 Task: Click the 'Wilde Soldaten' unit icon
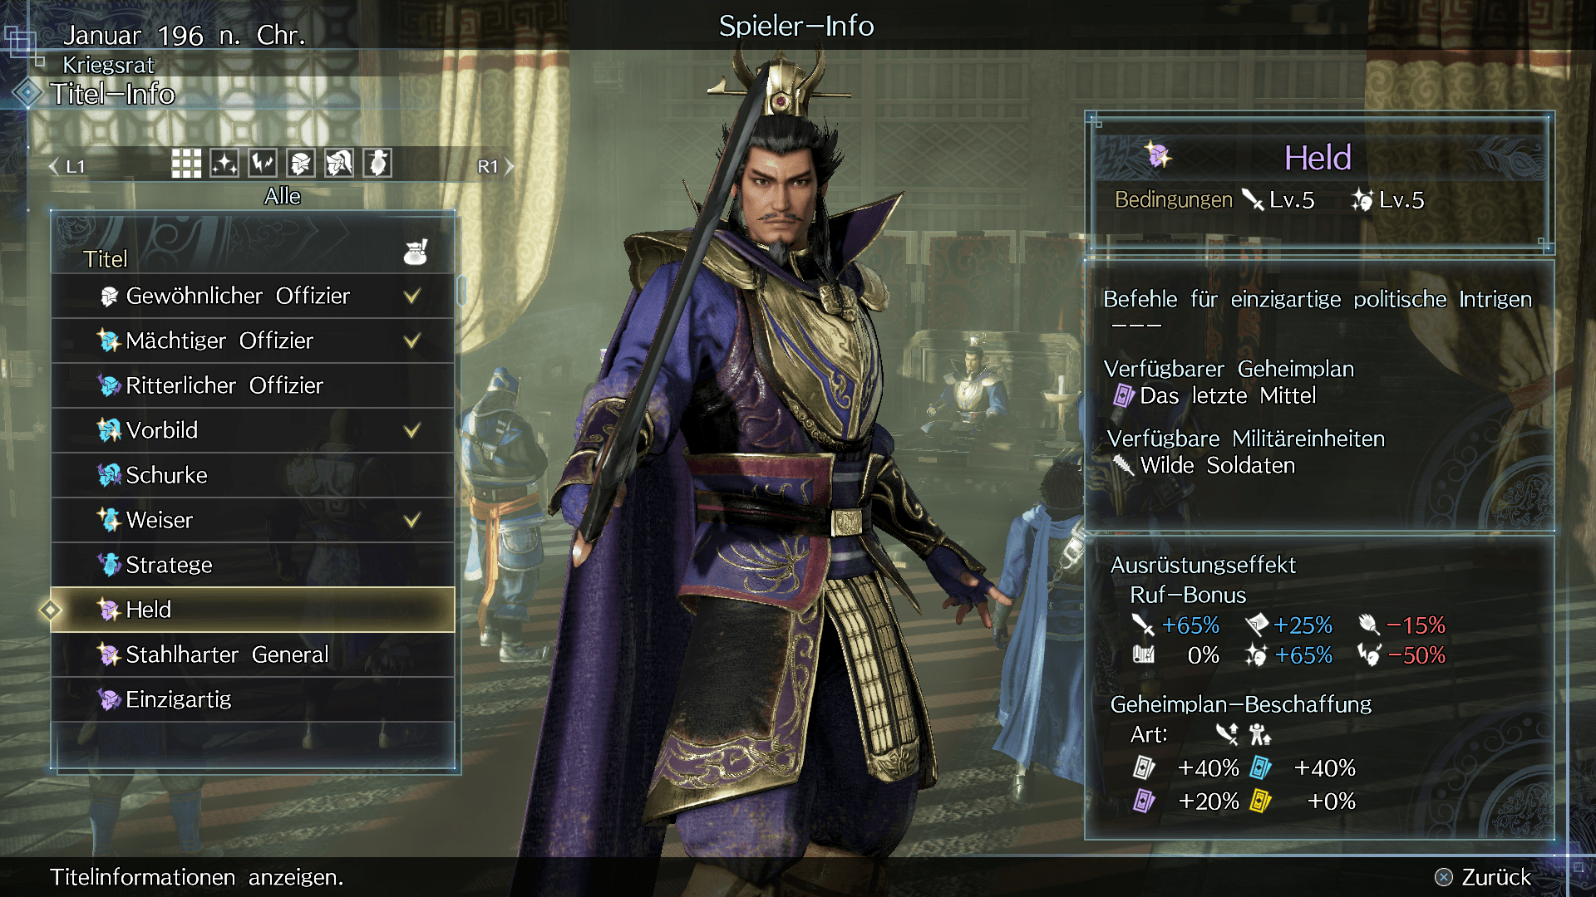coord(1123,465)
